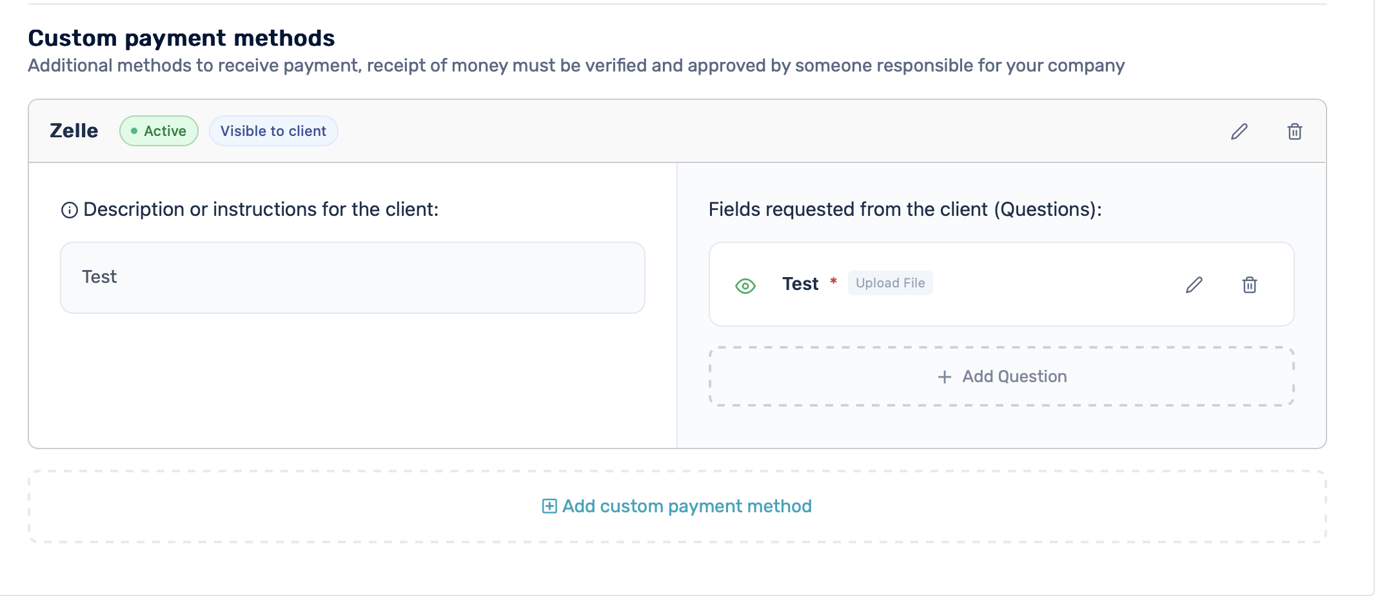Add custom payment method
This screenshot has height=598, width=1380.
coord(677,506)
